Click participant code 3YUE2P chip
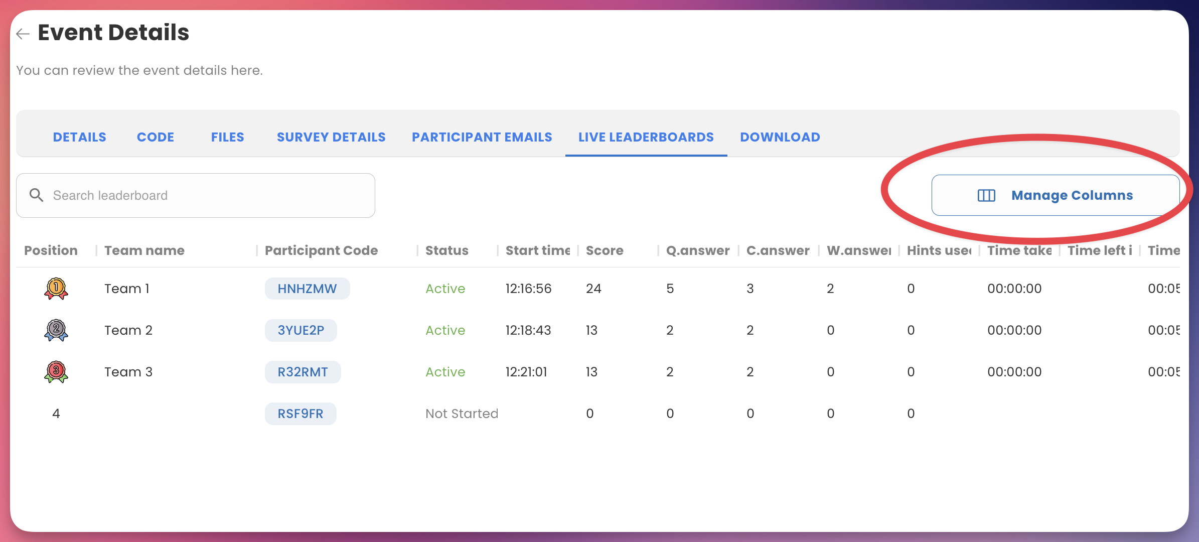Image resolution: width=1199 pixels, height=542 pixels. point(301,330)
